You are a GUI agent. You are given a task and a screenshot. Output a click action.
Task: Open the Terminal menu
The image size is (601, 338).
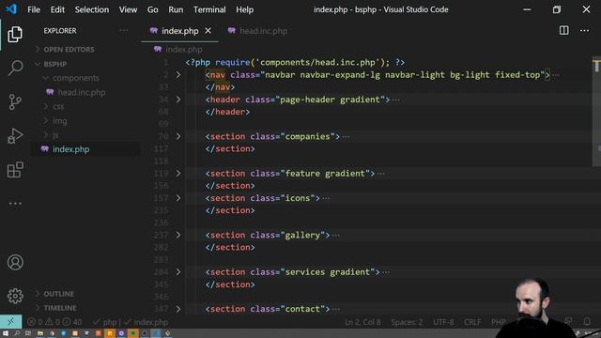click(x=209, y=9)
